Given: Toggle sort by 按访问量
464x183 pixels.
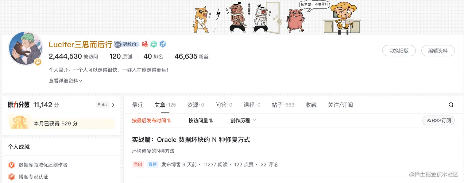Looking at the screenshot, I should (x=201, y=120).
